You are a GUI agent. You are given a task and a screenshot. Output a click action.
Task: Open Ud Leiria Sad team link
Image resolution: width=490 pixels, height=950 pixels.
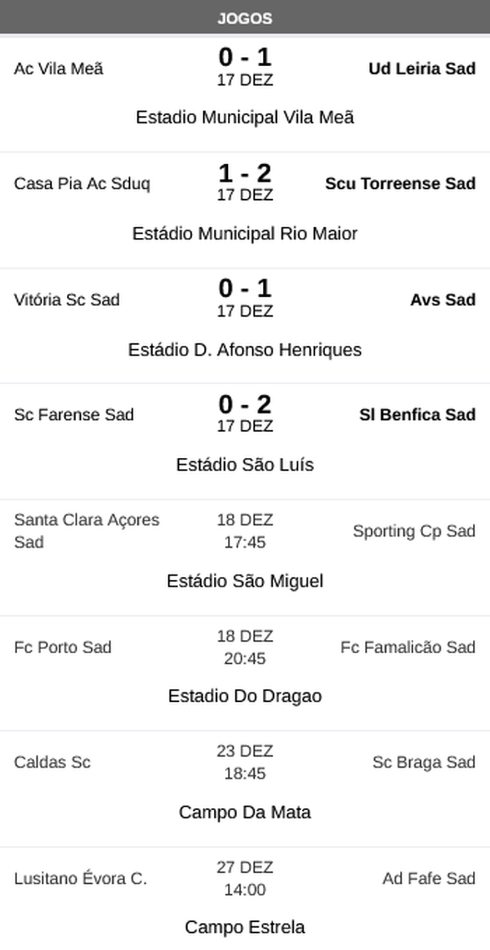(421, 69)
